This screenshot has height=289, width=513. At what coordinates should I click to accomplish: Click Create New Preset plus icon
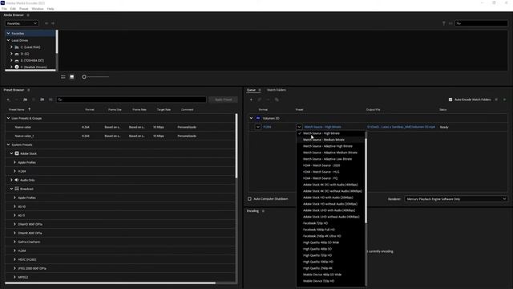pos(8,100)
